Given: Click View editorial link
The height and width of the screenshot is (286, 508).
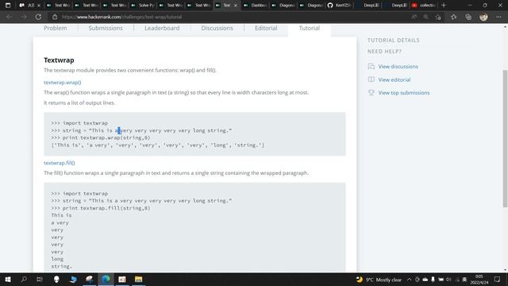Looking at the screenshot, I should click(x=394, y=79).
